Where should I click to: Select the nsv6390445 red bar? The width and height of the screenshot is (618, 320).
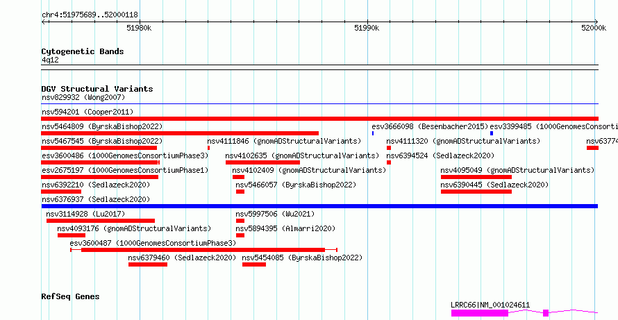(476, 192)
